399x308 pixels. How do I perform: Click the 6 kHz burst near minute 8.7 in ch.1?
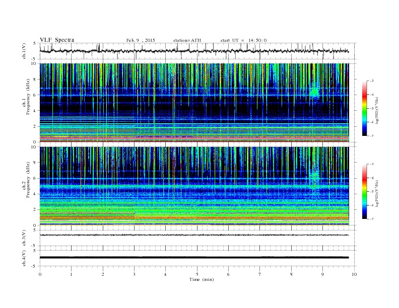(314, 93)
